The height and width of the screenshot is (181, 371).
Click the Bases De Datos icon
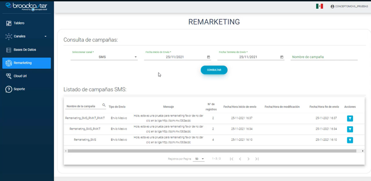9,50
